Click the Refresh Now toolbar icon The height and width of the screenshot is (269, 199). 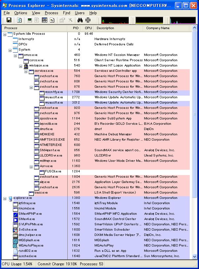click(20, 21)
